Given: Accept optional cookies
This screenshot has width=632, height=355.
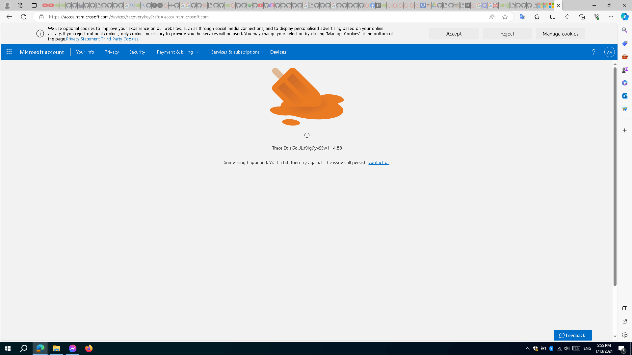Looking at the screenshot, I should click(454, 34).
